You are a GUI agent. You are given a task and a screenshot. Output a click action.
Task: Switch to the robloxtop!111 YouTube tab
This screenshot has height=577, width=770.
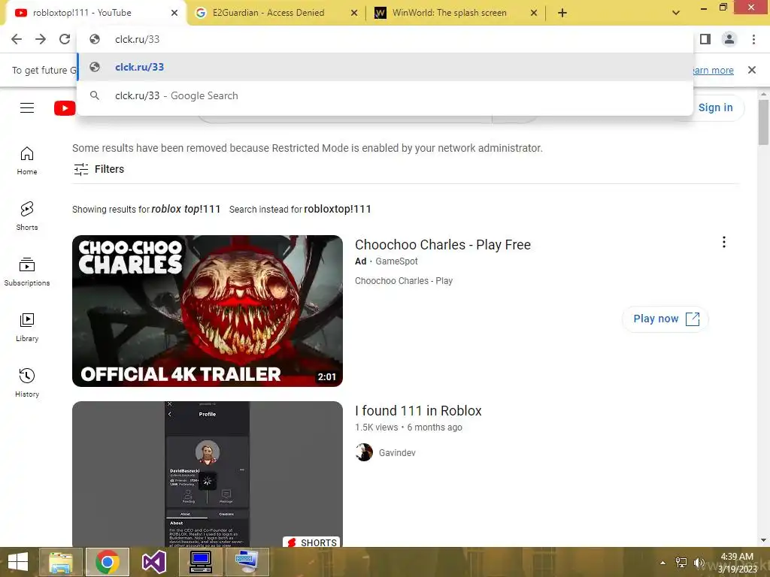coord(93,13)
